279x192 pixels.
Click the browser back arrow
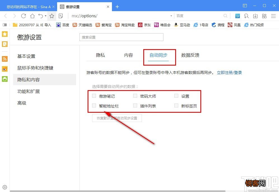6,16
